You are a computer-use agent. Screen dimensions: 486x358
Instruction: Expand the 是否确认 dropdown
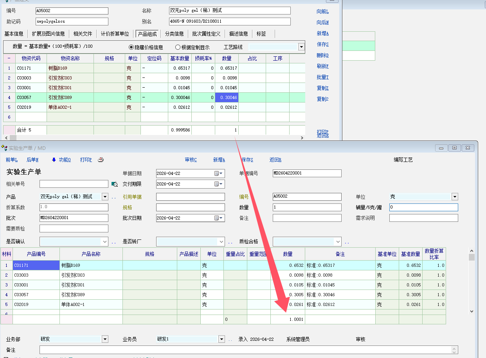click(x=104, y=241)
